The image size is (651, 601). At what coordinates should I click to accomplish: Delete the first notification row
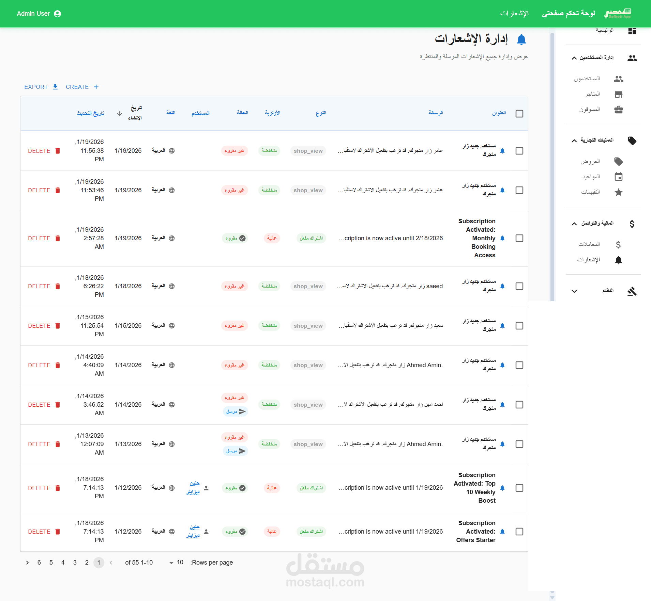[x=44, y=151]
